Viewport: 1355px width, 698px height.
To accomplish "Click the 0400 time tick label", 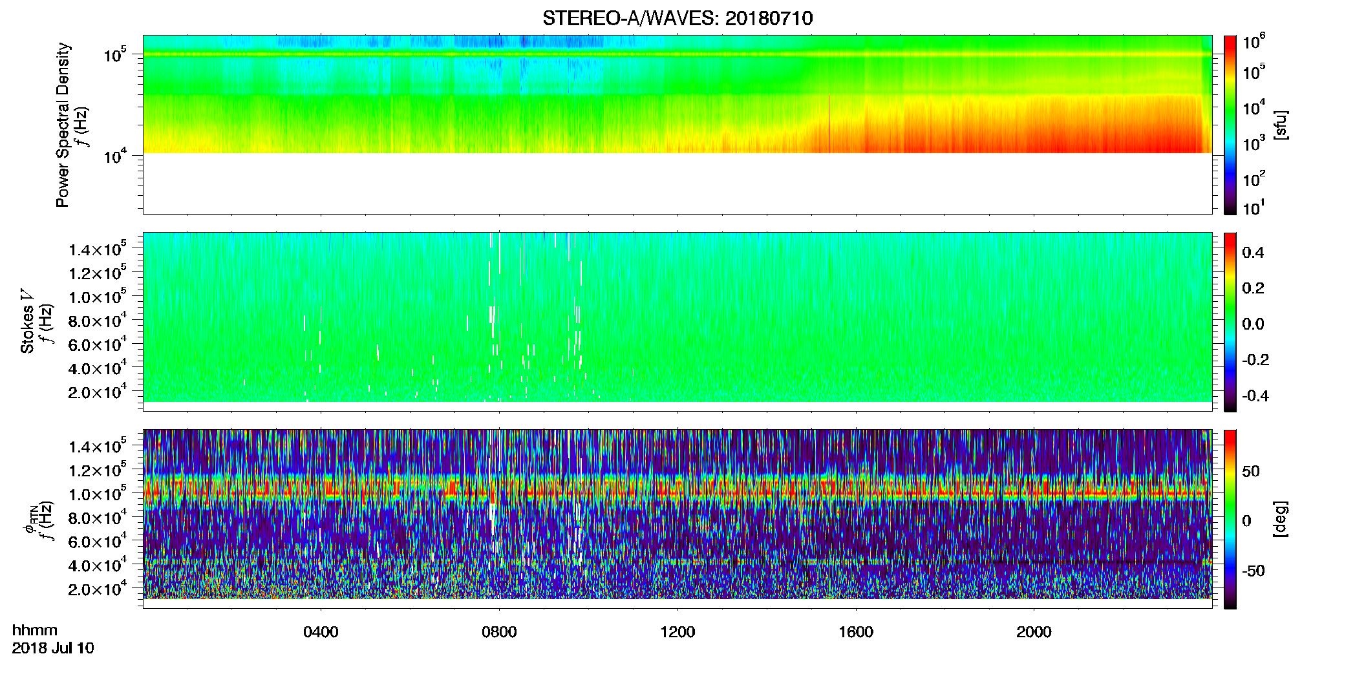I will pyautogui.click(x=321, y=631).
